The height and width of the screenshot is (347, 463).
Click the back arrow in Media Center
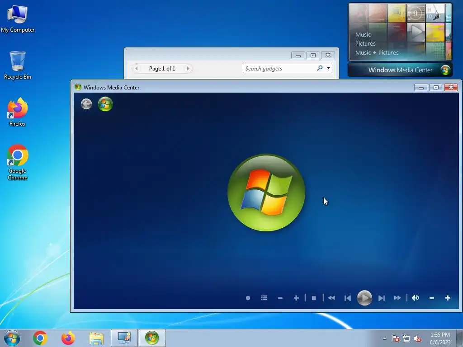pos(86,104)
